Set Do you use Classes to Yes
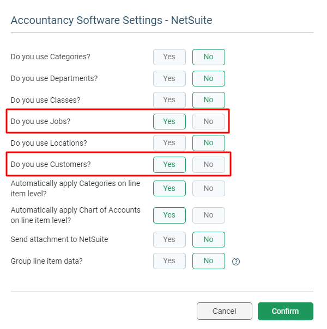The height and width of the screenshot is (329, 327). coord(169,100)
